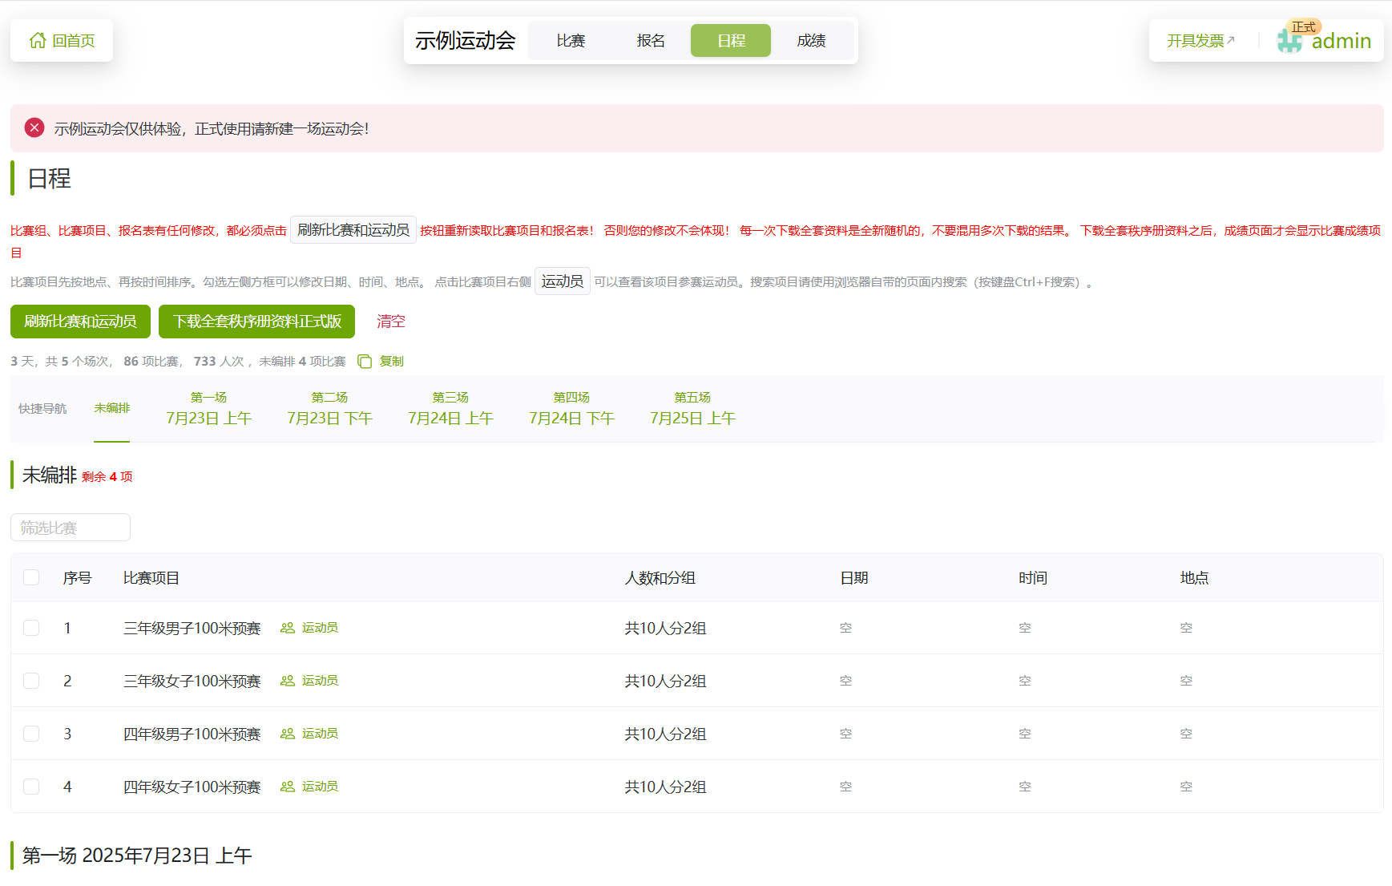Image resolution: width=1392 pixels, height=886 pixels.
Task: Click the 共10人分2组 cell in row 2
Action: (666, 681)
